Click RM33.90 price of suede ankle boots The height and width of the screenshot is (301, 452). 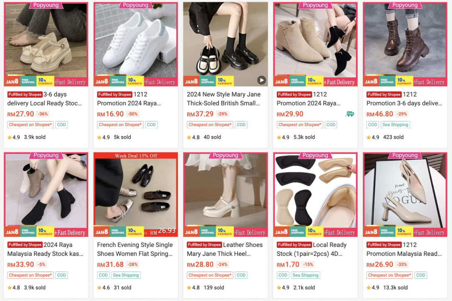(x=21, y=265)
